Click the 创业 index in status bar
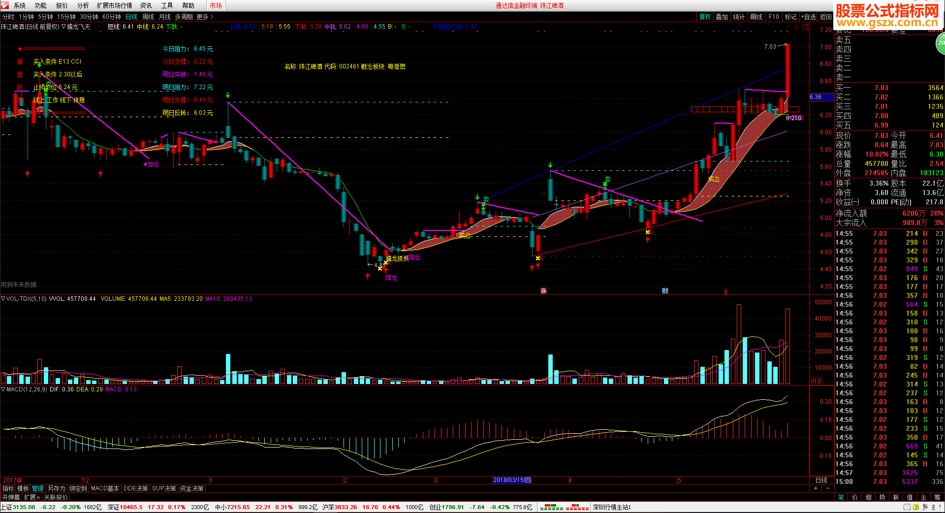This screenshot has width=945, height=513. point(481,507)
